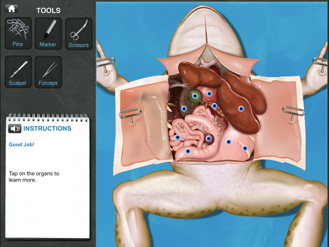Click the pin on right skin flap
The height and width of the screenshot is (247, 329).
(293, 113)
